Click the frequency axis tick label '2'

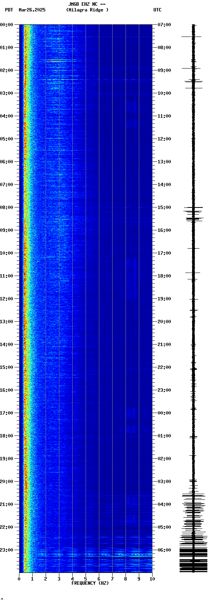point(46,579)
